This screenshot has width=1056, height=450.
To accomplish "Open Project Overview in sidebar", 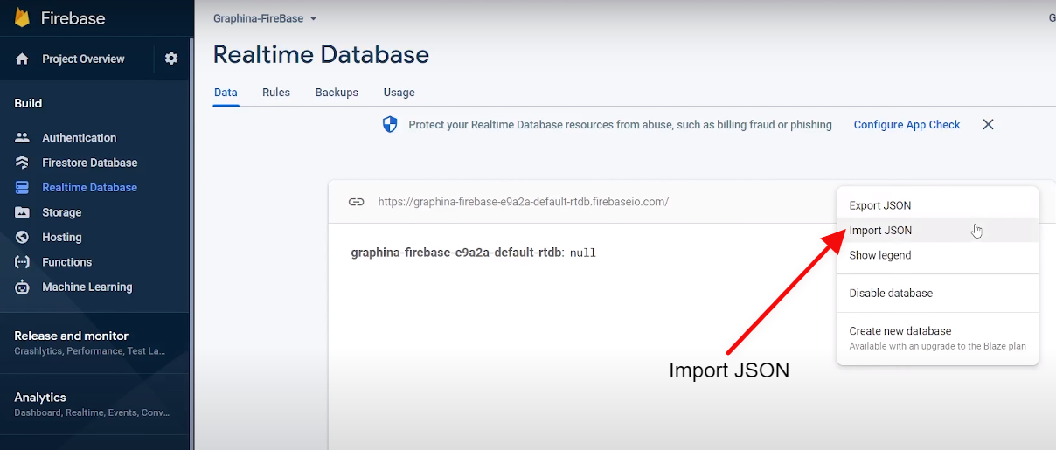I will coord(83,59).
